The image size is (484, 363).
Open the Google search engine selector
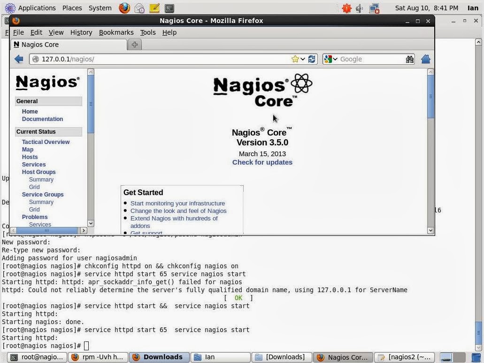click(331, 59)
